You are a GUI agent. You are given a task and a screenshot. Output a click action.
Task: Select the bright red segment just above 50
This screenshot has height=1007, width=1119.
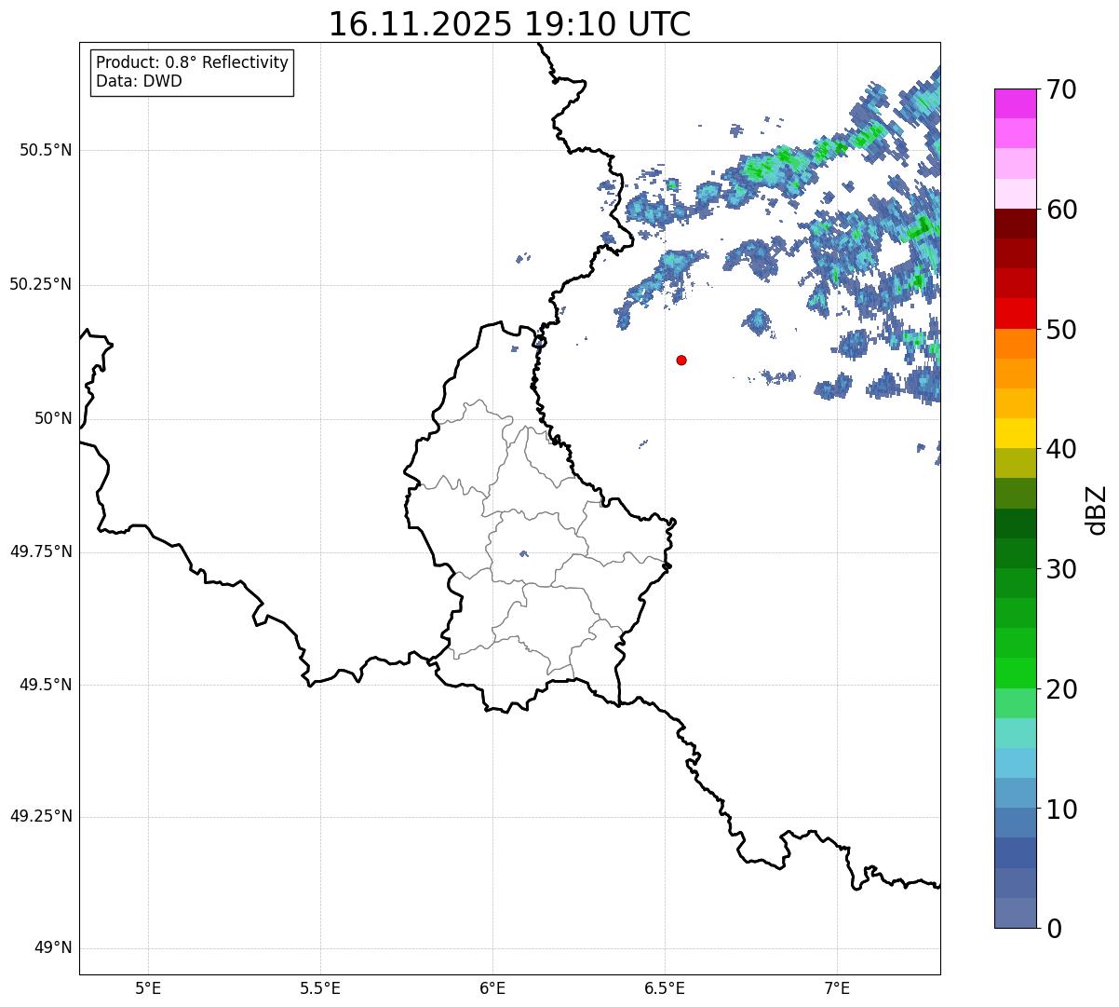tap(1015, 313)
